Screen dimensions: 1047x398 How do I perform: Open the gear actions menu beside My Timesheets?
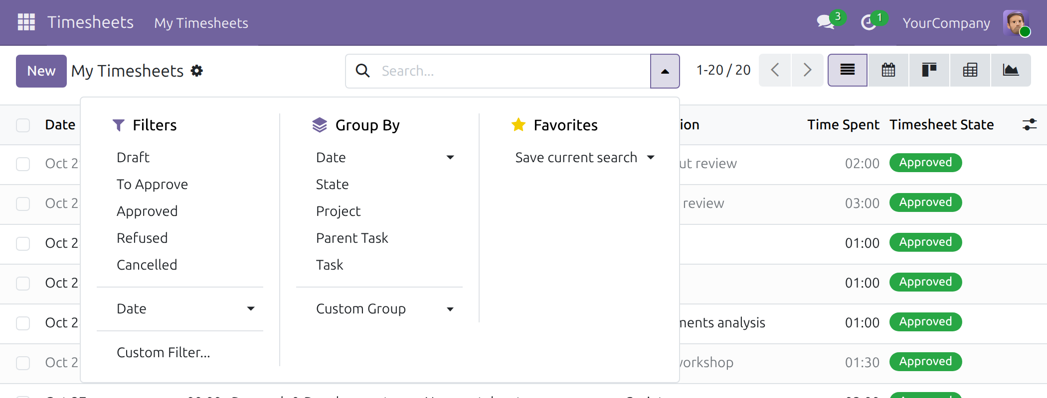(197, 71)
